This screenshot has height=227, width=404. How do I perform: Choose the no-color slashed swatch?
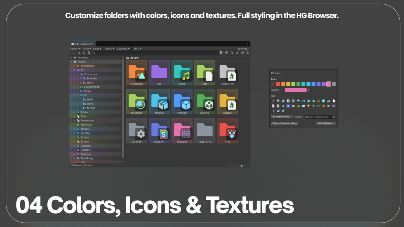click(x=273, y=84)
